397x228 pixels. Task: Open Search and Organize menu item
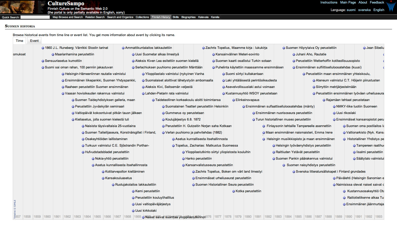coord(120,17)
